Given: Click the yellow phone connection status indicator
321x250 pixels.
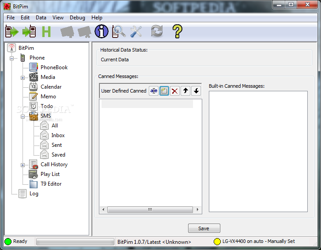Looking at the screenshot, I should [x=217, y=242].
